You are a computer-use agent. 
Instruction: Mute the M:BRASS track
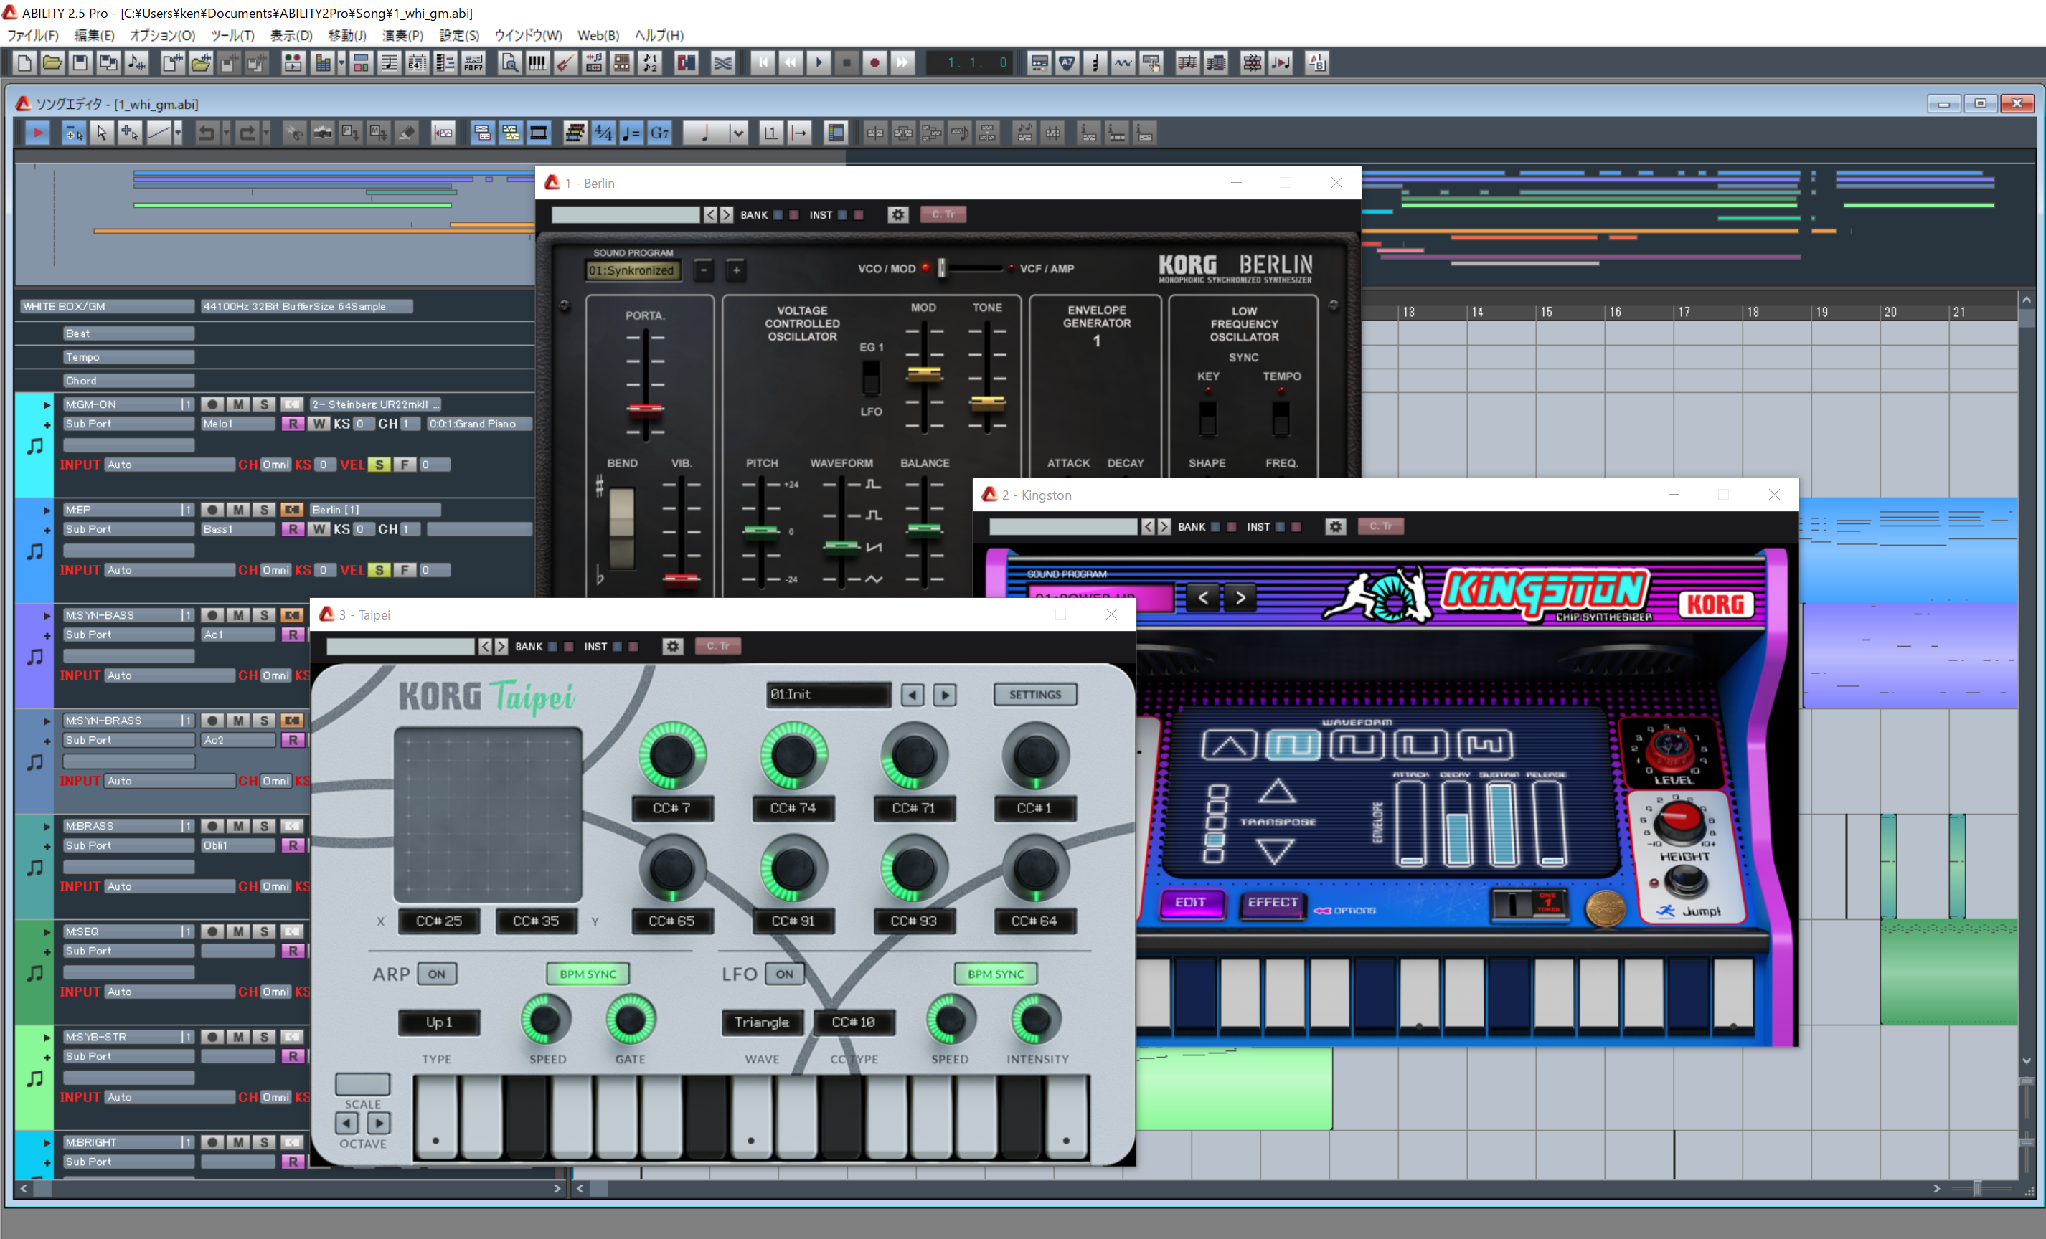pos(238,826)
